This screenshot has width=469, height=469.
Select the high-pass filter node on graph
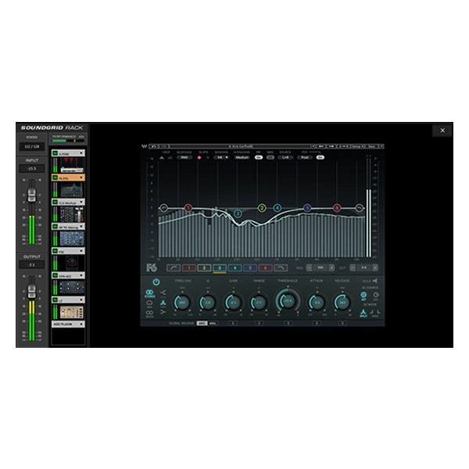(x=163, y=208)
